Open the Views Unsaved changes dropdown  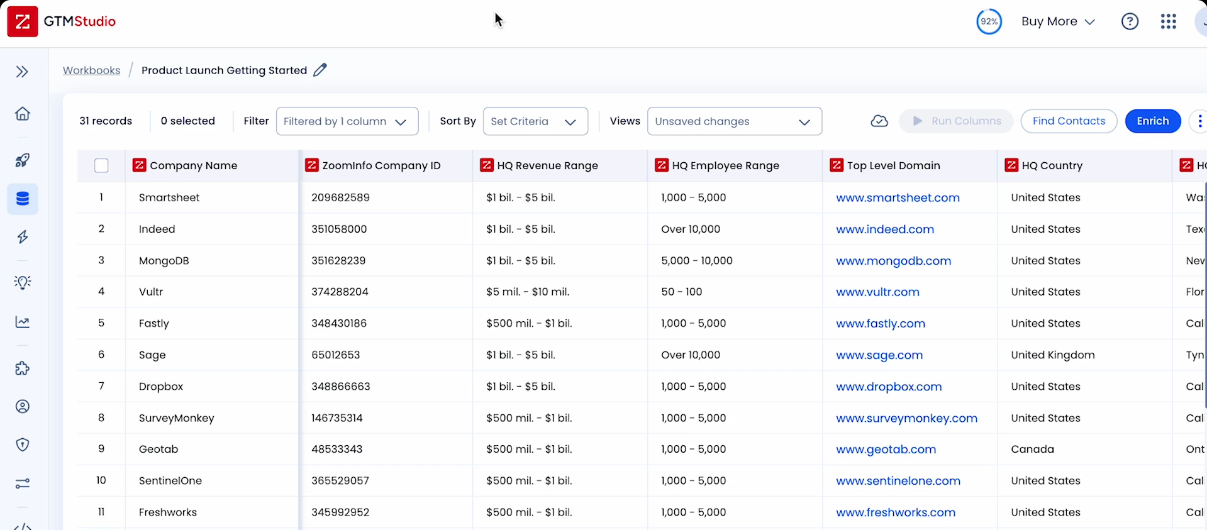(734, 121)
